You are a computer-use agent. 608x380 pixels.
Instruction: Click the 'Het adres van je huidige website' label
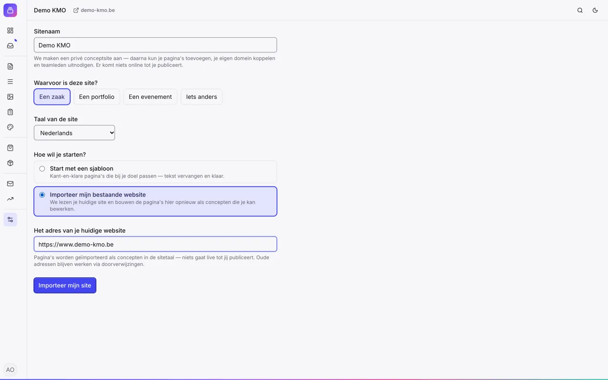pyautogui.click(x=80, y=230)
